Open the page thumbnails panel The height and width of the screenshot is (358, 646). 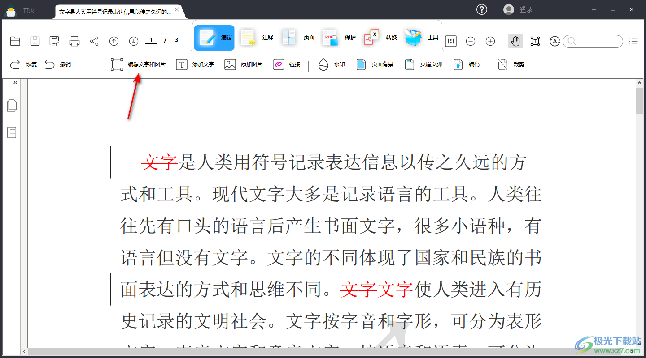click(12, 106)
